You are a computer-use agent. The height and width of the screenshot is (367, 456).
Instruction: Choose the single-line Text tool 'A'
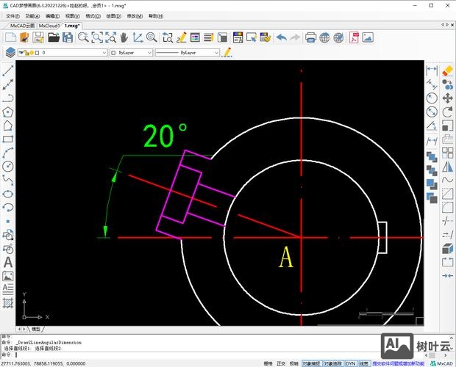pyautogui.click(x=8, y=262)
